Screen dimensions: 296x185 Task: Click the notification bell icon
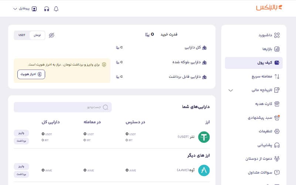pos(56,9)
